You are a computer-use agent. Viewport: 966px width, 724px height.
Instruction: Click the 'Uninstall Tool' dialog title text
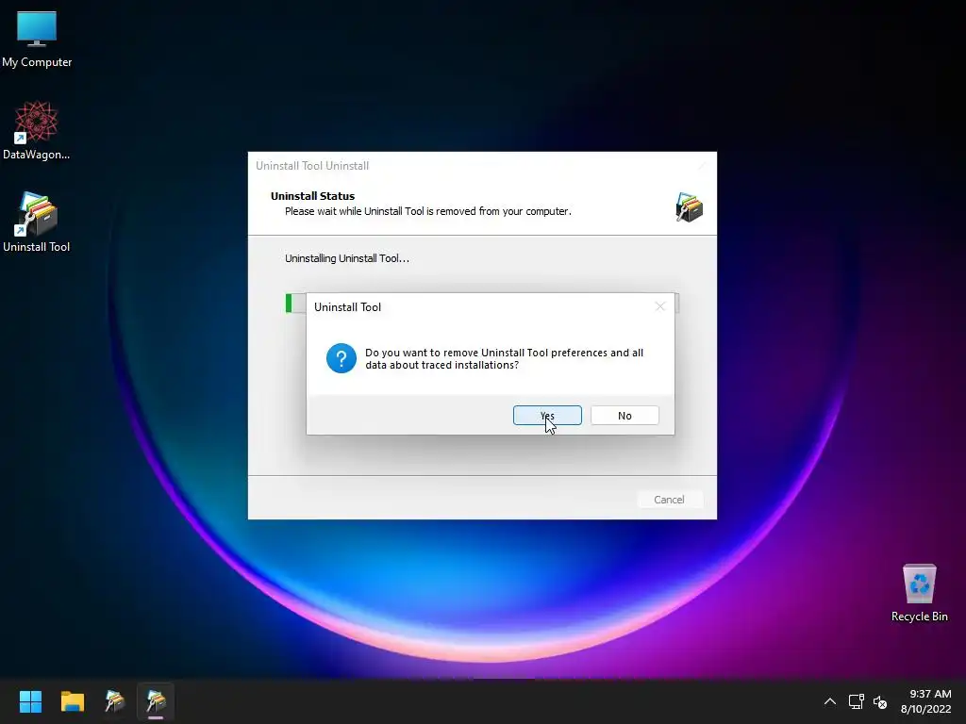(347, 307)
